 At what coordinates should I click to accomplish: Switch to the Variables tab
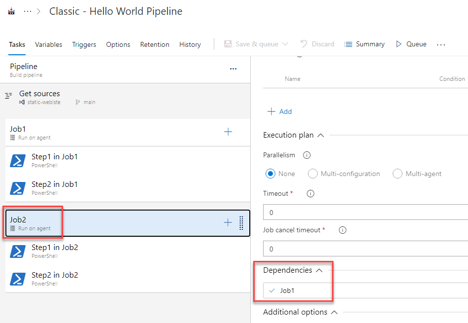[48, 44]
